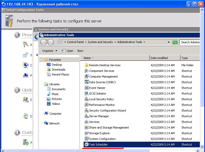Viewport: 205px width, 152px height.
Task: Sort by the Name column header
Action: (x=115, y=58)
